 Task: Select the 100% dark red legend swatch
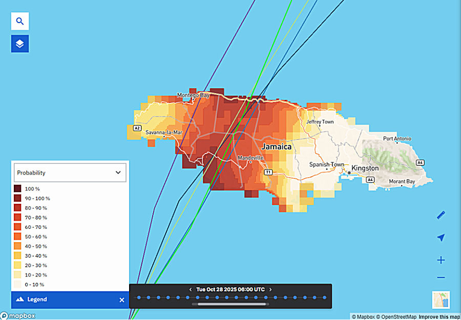tap(17, 188)
